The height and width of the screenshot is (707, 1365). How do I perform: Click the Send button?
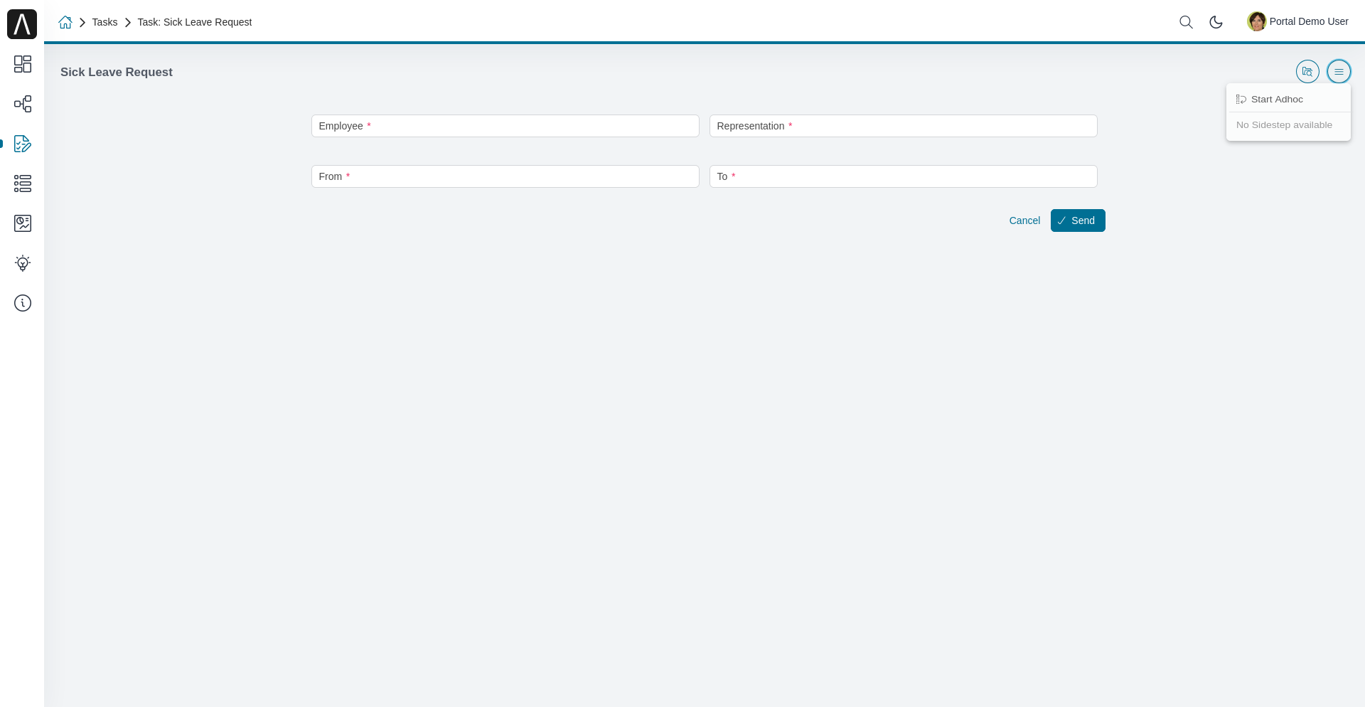point(1077,220)
